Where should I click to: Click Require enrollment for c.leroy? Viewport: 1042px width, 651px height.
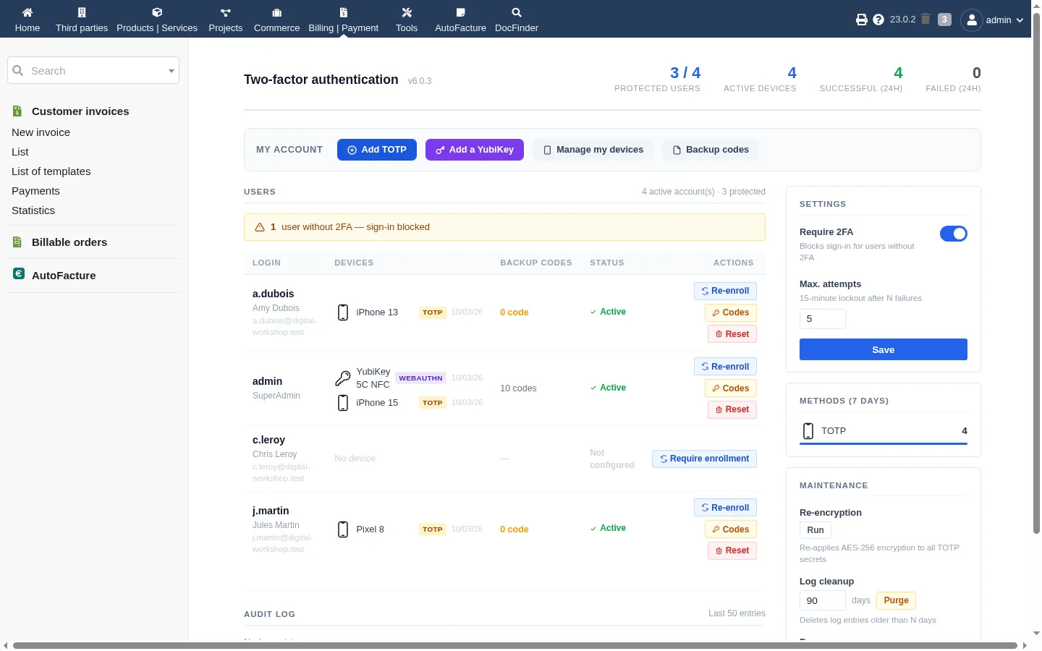pos(705,459)
